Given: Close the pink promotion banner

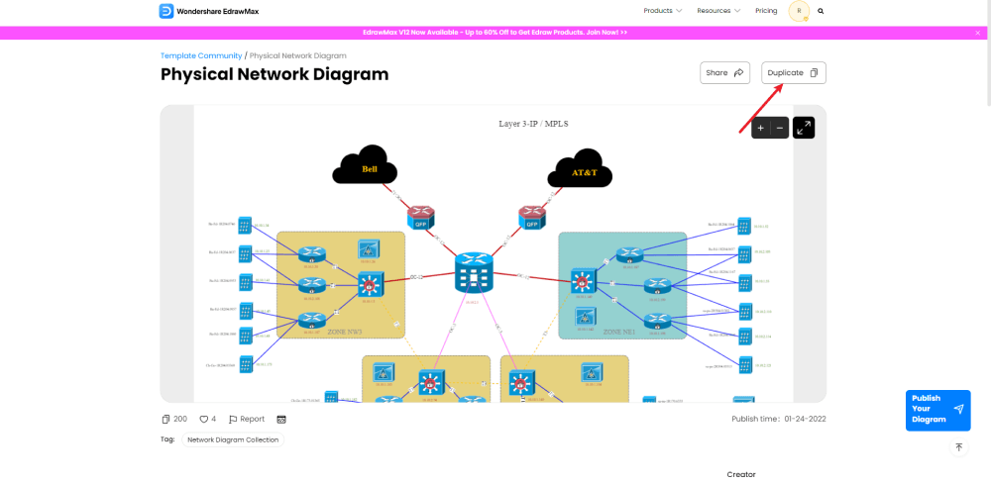Looking at the screenshot, I should [977, 33].
